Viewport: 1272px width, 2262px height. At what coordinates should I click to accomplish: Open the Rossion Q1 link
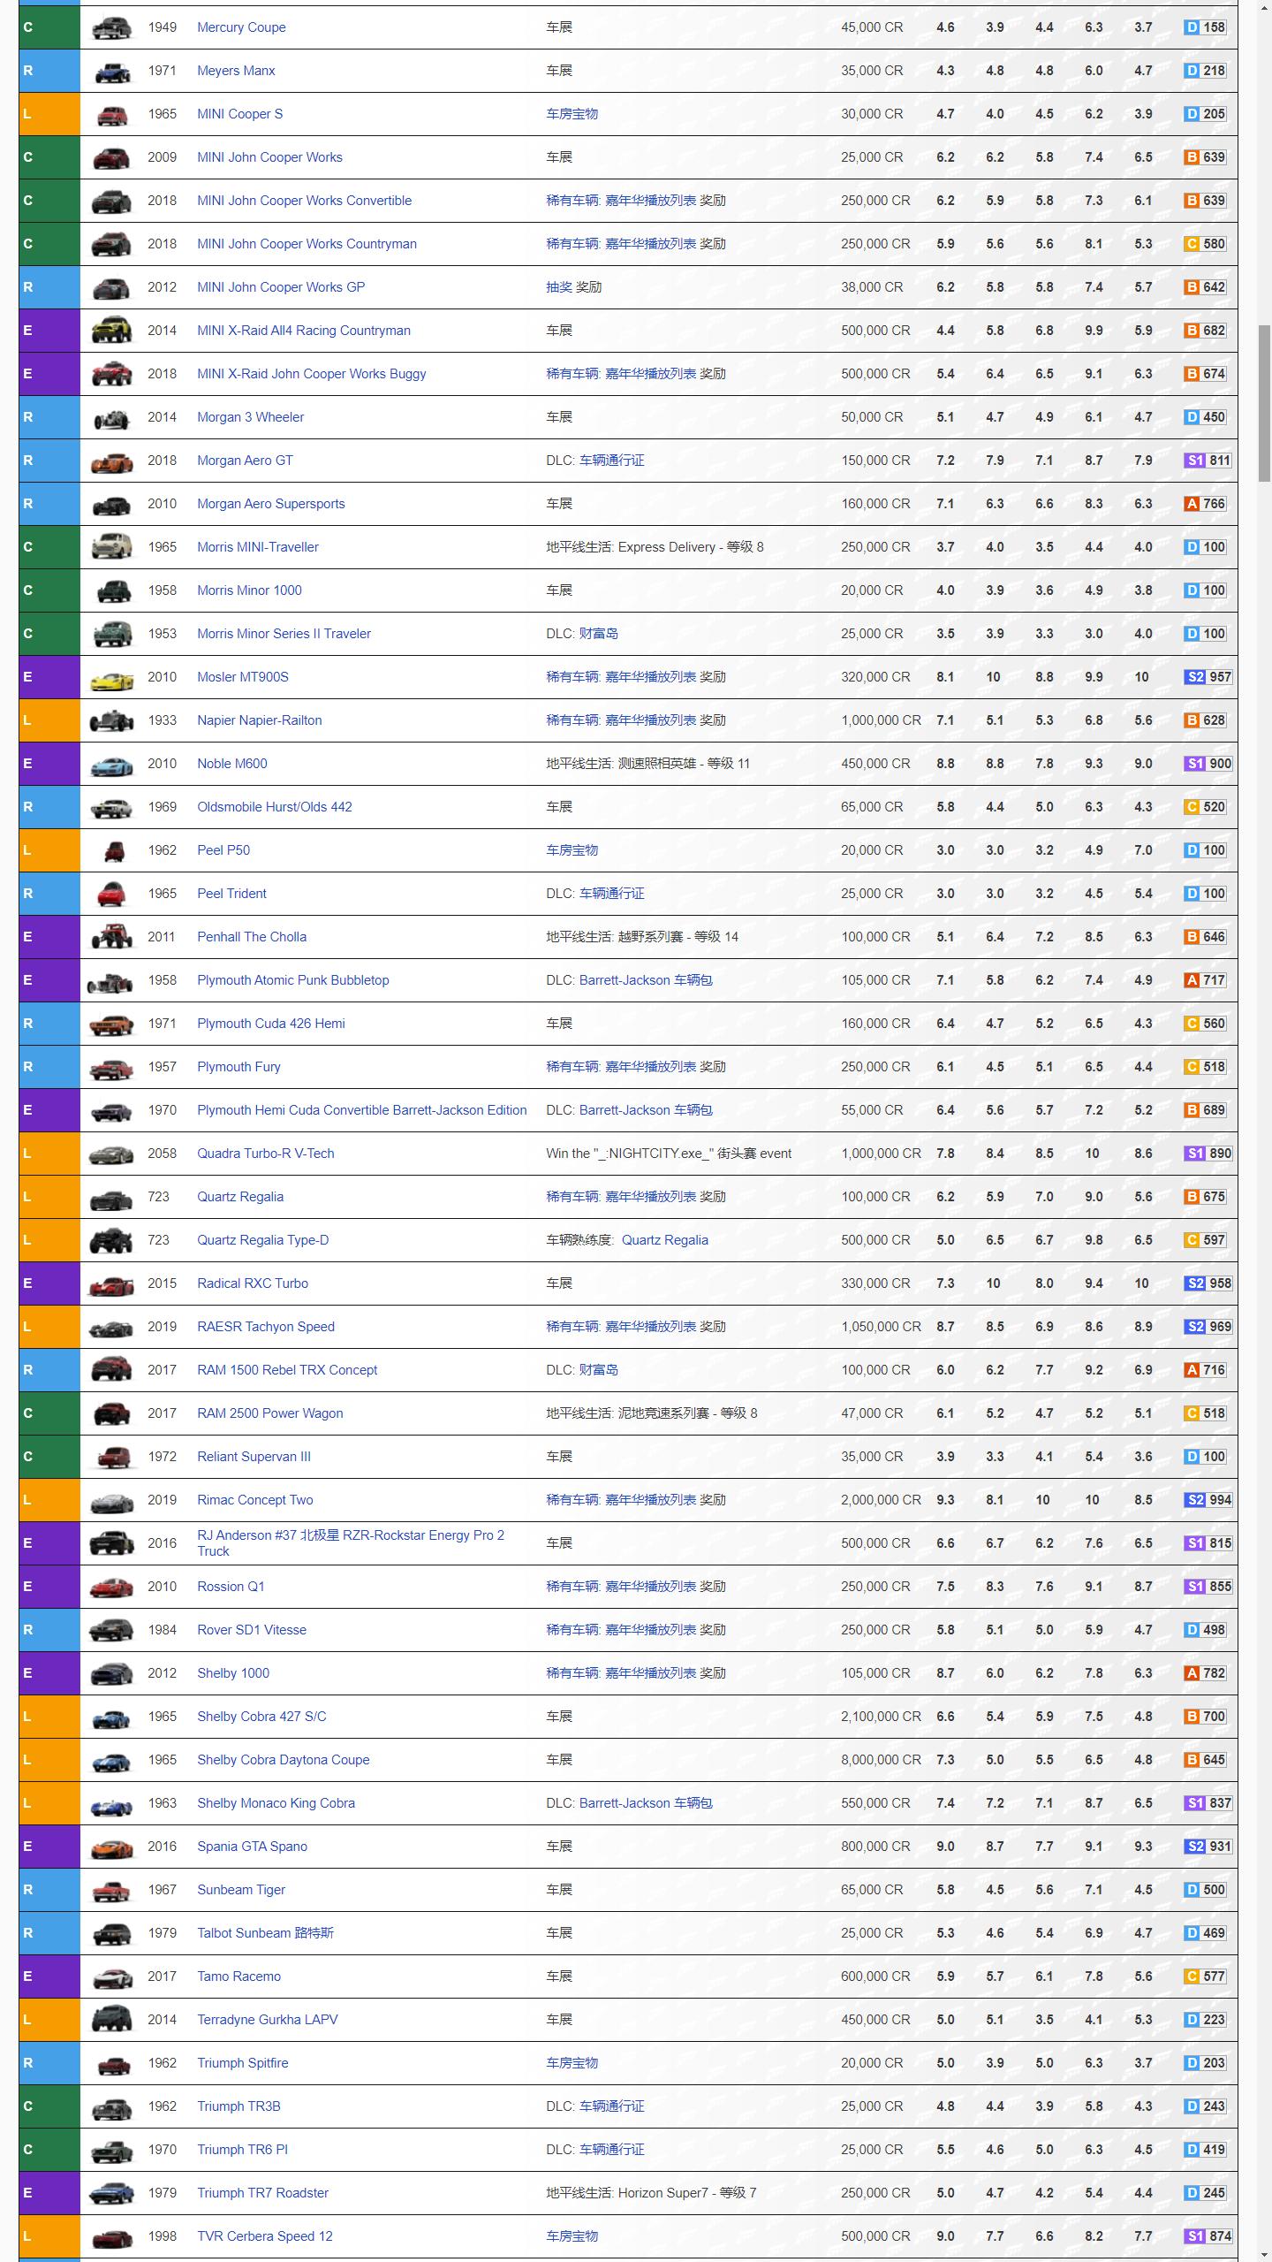coord(231,1587)
